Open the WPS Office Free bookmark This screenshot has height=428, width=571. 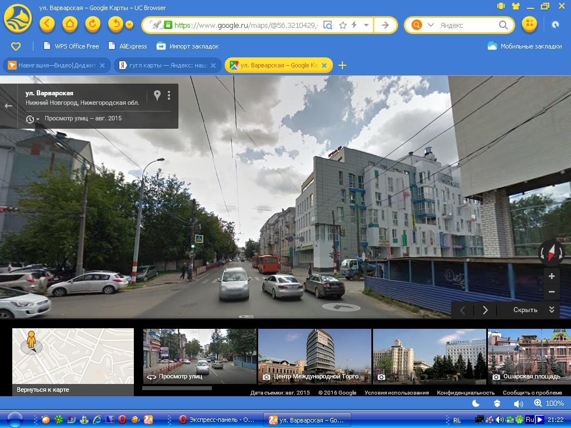pyautogui.click(x=71, y=46)
